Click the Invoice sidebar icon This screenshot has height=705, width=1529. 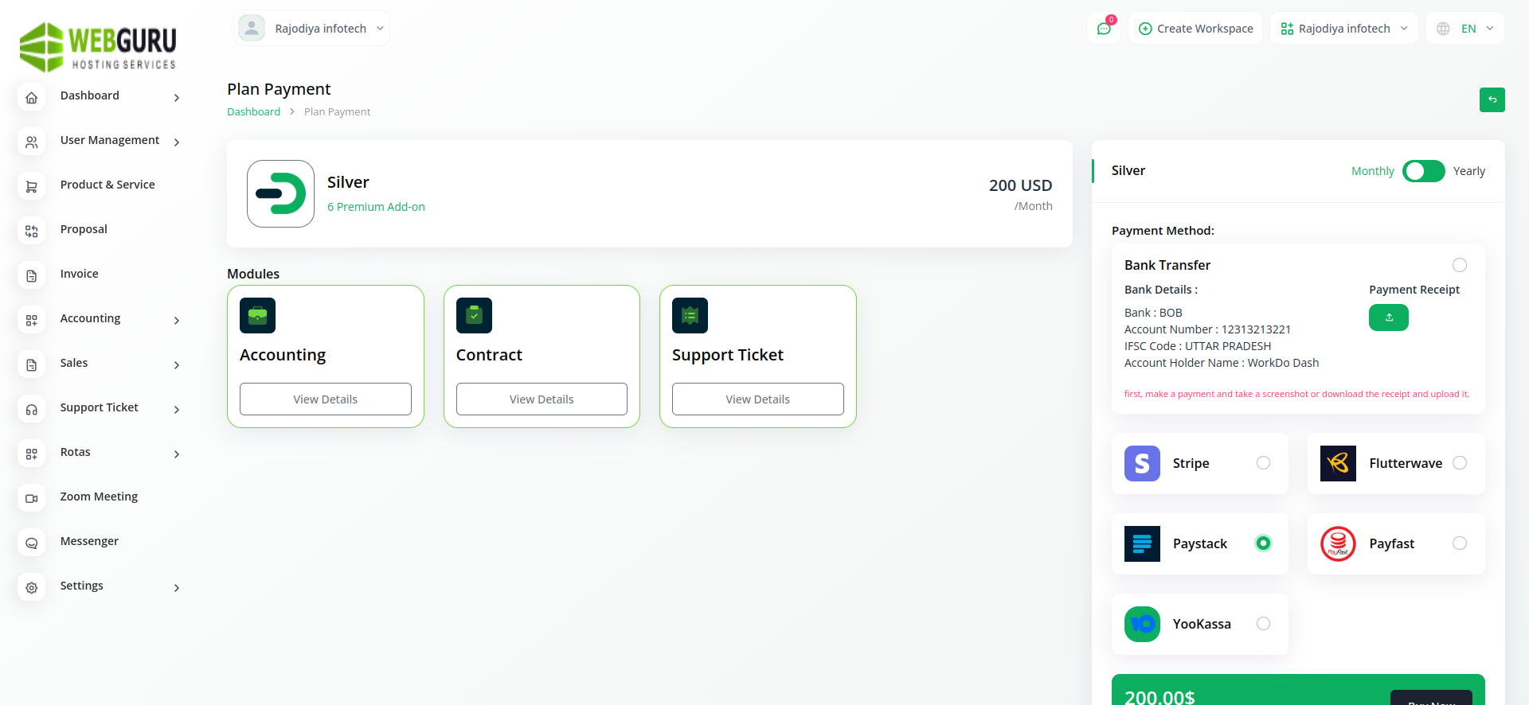[x=32, y=275]
